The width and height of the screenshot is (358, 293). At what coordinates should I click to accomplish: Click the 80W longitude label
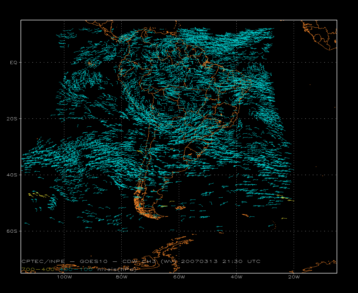click(x=122, y=277)
